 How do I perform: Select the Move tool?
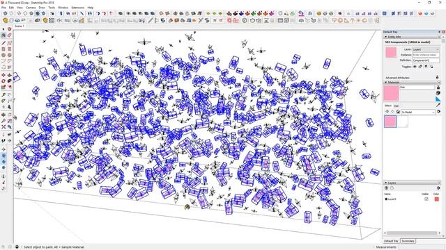3,75
